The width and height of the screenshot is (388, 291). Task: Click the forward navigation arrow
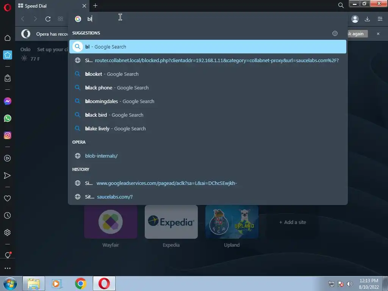coord(35,19)
